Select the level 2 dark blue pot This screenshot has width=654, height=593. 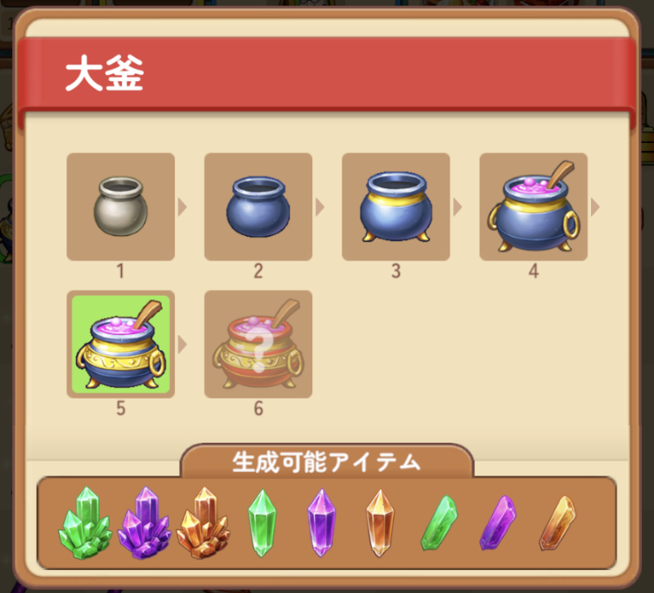(258, 207)
